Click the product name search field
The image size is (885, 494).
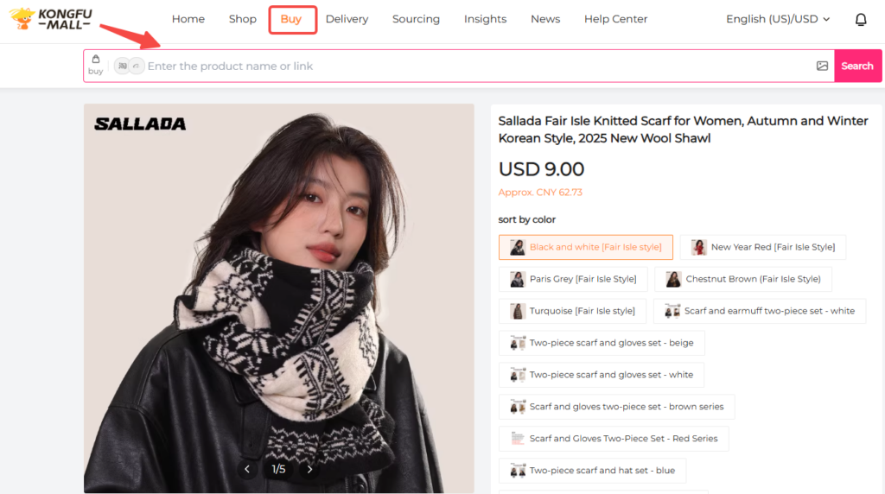point(475,66)
